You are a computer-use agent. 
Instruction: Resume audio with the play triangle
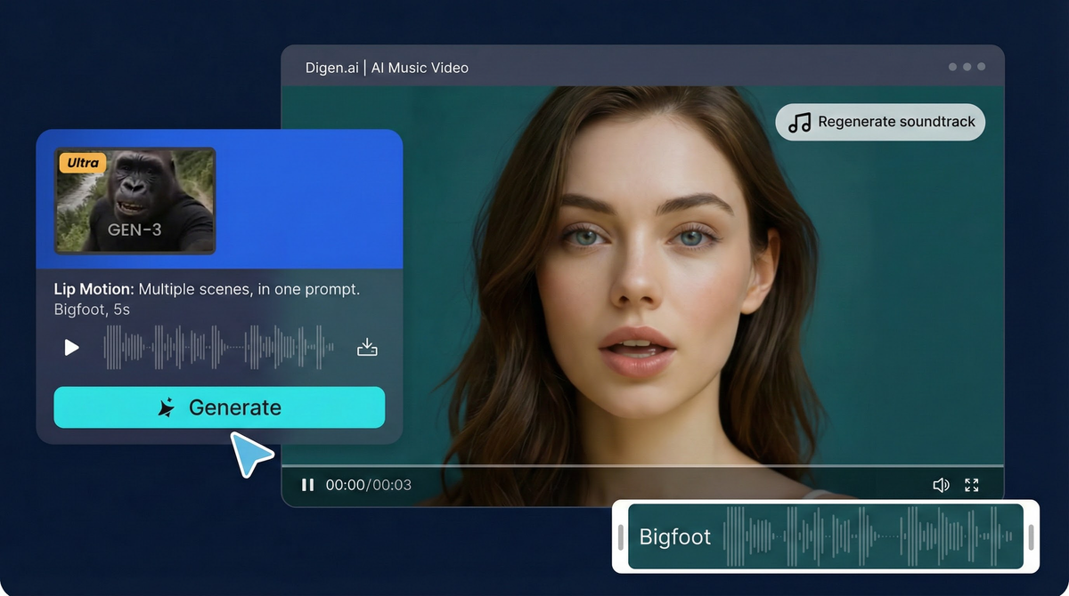(x=71, y=347)
